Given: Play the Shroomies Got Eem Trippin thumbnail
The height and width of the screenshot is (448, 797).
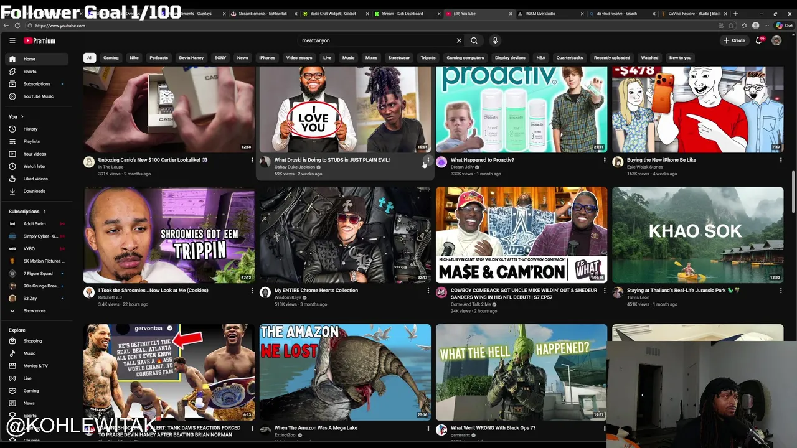Looking at the screenshot, I should pyautogui.click(x=169, y=235).
